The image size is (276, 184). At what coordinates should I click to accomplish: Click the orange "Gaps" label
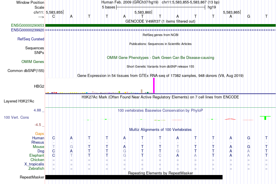pos(40,134)
